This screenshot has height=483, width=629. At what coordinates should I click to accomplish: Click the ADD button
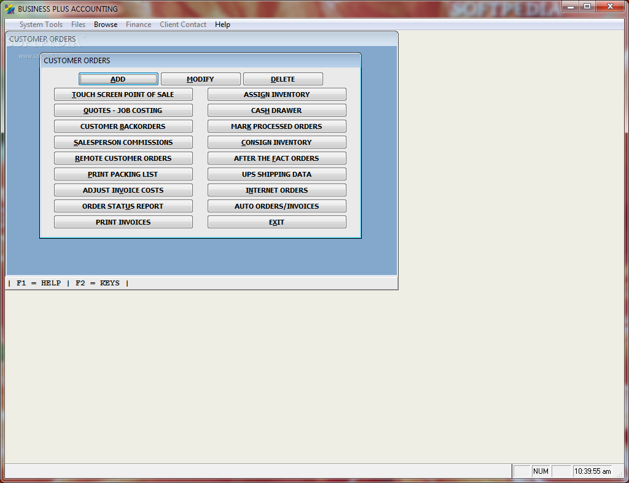119,79
